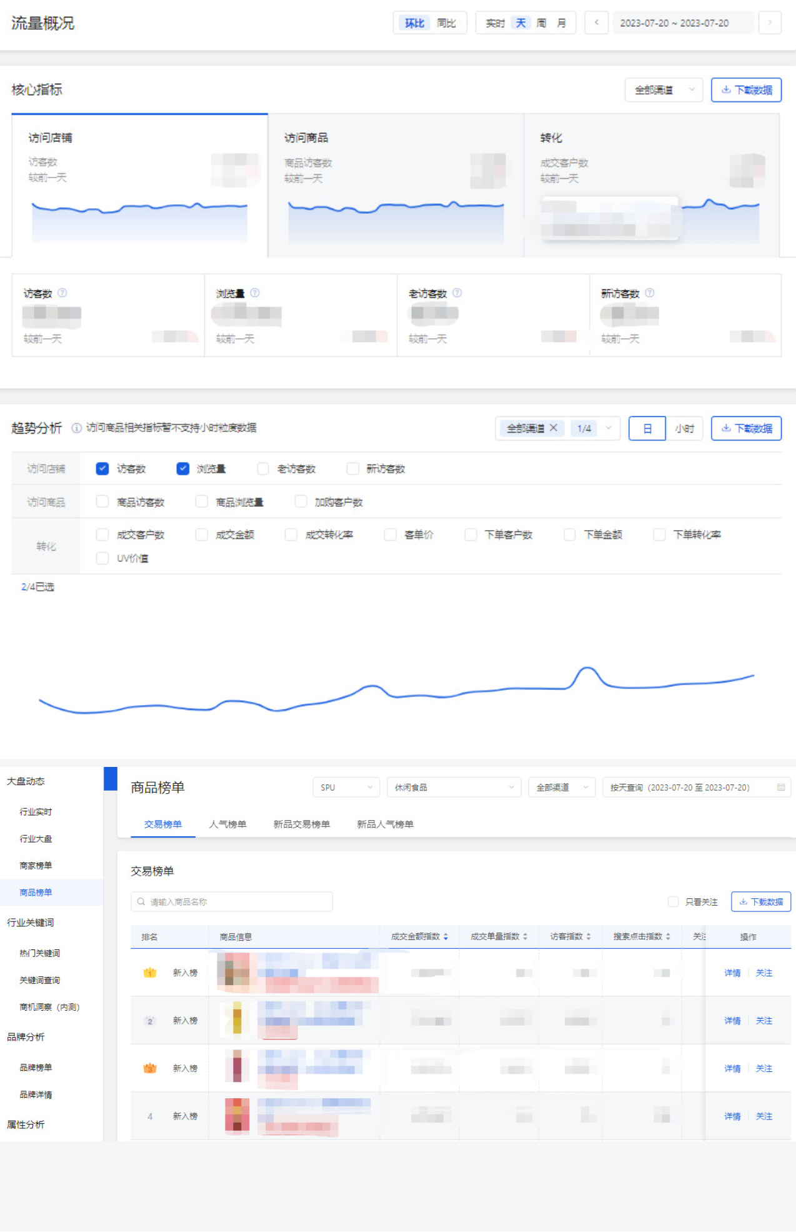This screenshot has width=796, height=1232.
Task: Open 行业实时 in sidebar
Action: [x=36, y=811]
